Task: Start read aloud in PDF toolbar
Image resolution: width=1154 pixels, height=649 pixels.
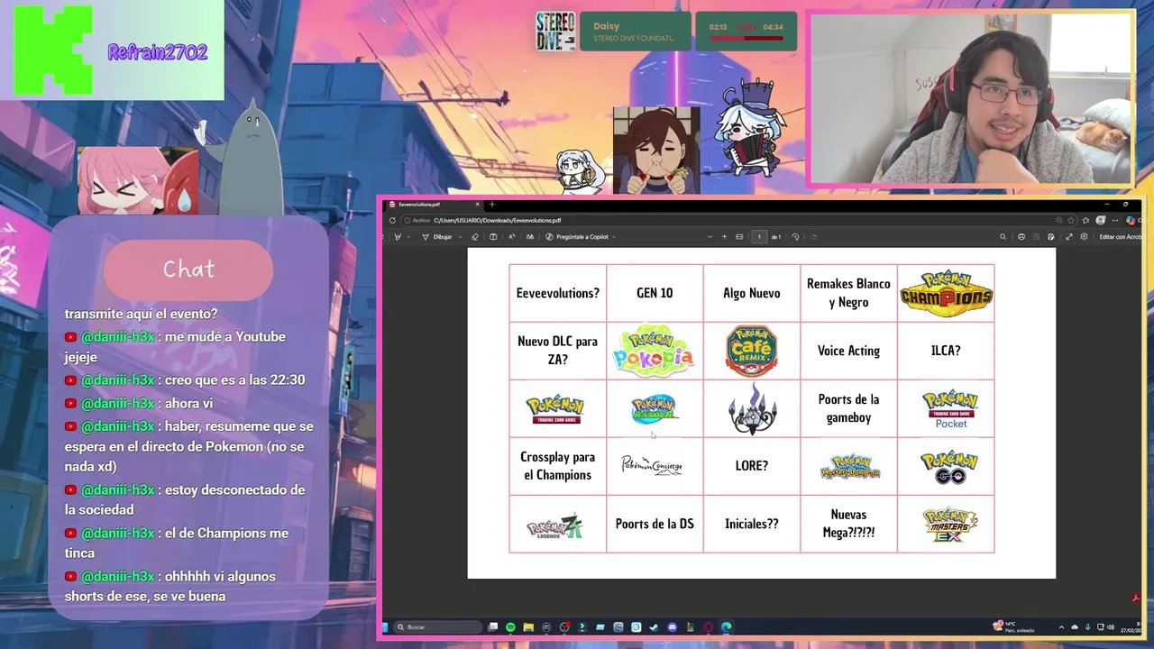Action: (512, 237)
